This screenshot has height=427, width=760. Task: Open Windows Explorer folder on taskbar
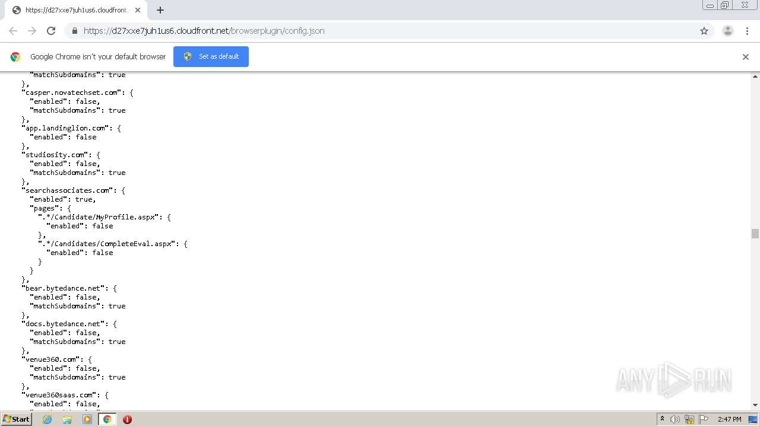67,419
